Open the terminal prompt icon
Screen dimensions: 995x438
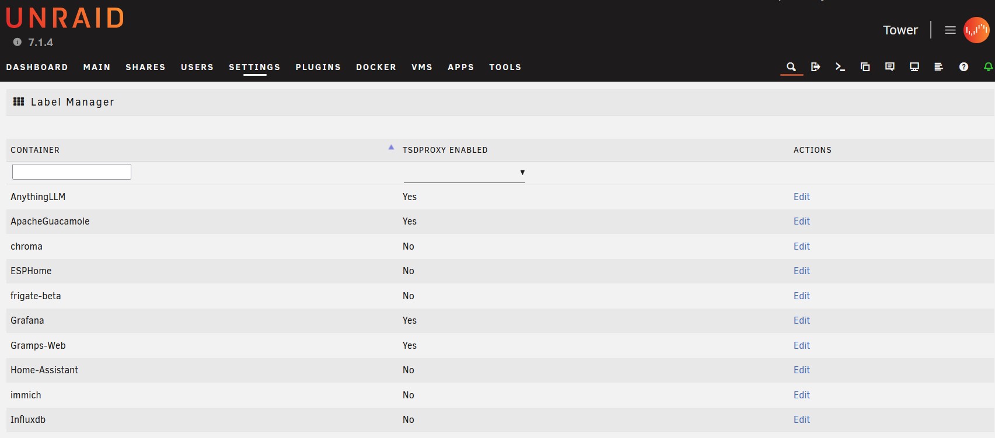pos(840,67)
